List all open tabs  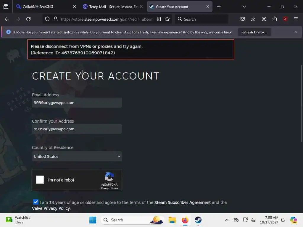(x=244, y=7)
